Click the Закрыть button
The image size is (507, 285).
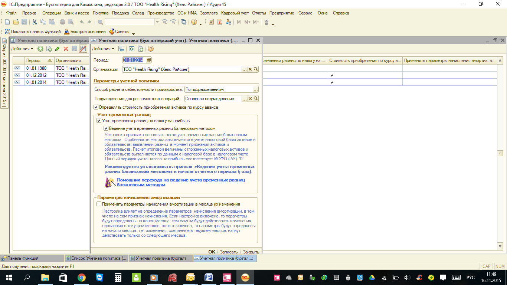[x=251, y=252]
